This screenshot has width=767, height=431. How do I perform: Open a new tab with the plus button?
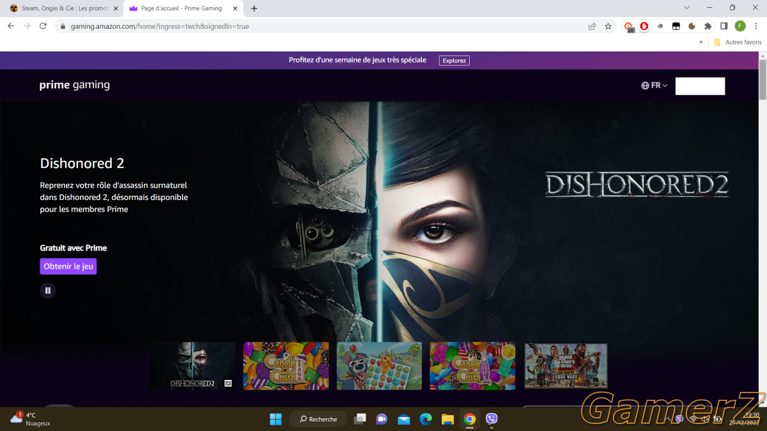[x=254, y=8]
